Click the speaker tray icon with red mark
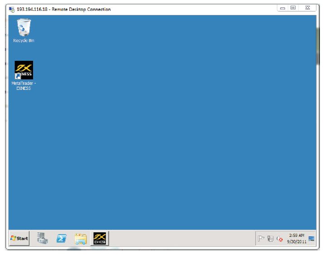 pyautogui.click(x=280, y=239)
